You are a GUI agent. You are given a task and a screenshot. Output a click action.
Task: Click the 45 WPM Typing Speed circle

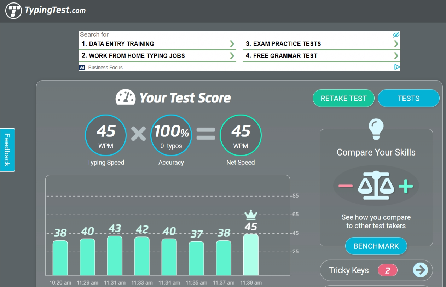[x=106, y=135]
